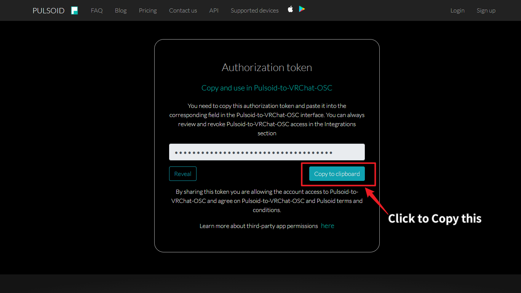The image size is (521, 293).
Task: Click inside the masked token field
Action: click(x=267, y=152)
